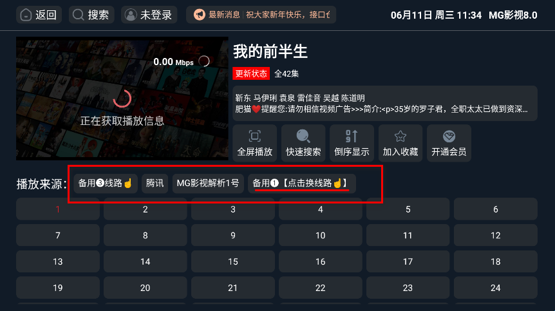Choose the MG影视解析1号 source

coord(208,184)
